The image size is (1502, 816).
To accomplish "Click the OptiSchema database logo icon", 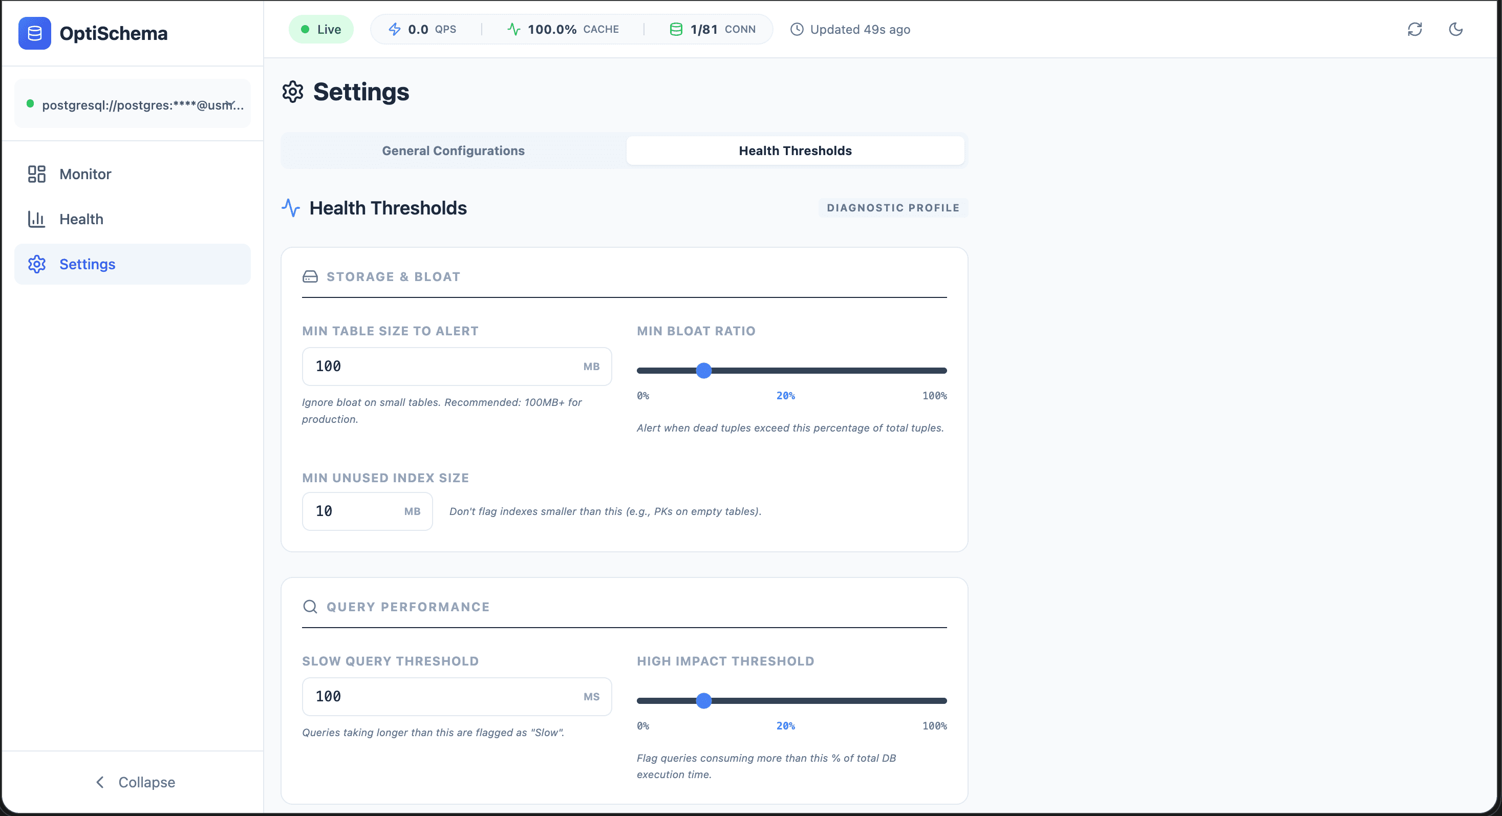I will pos(34,33).
